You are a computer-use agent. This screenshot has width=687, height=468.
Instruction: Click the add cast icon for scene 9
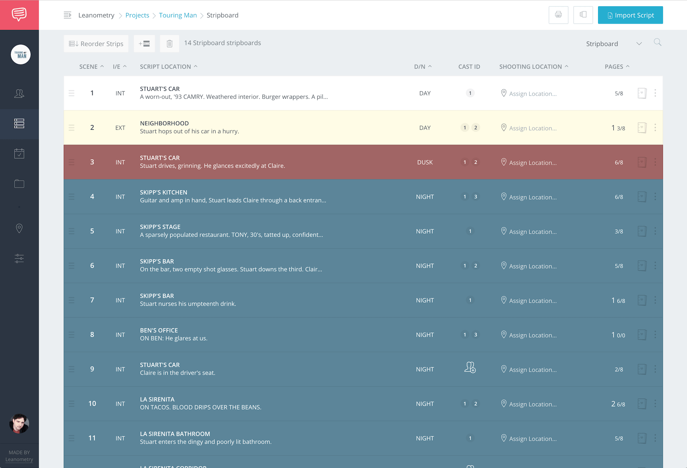tap(470, 367)
